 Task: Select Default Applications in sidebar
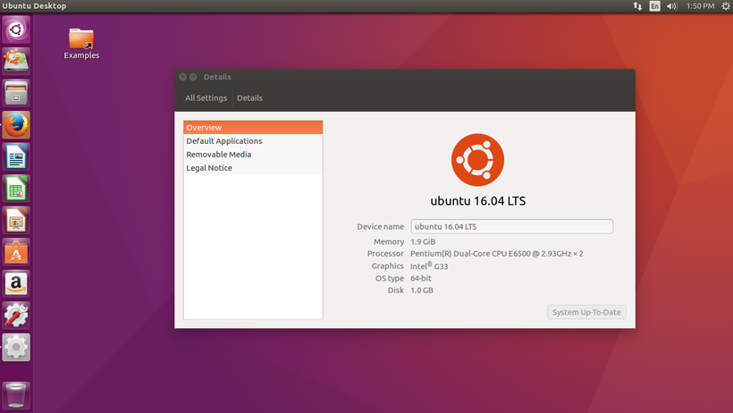point(253,140)
